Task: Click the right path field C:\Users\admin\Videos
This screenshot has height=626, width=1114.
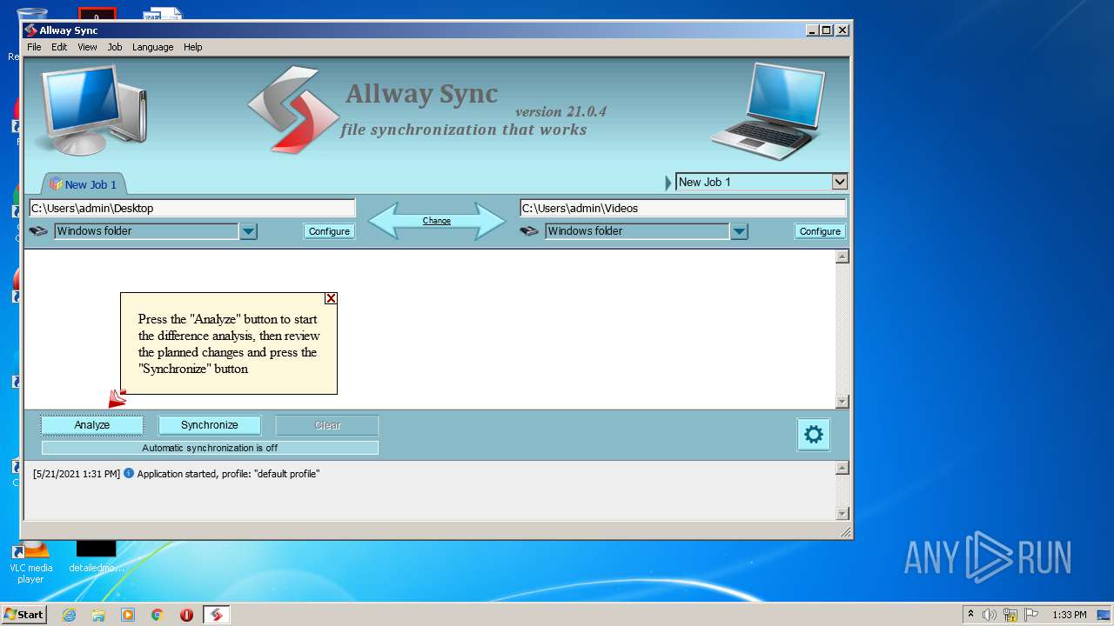Action: [x=683, y=208]
